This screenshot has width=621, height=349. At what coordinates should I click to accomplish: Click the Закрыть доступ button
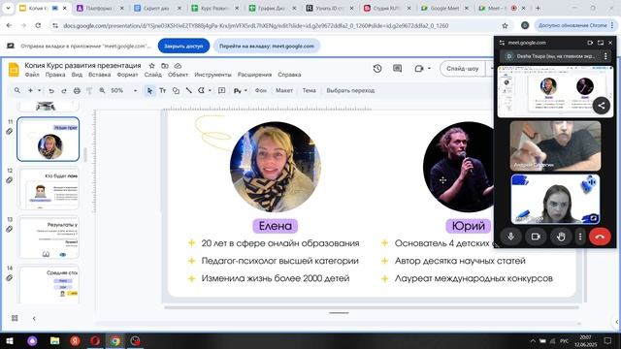(183, 46)
